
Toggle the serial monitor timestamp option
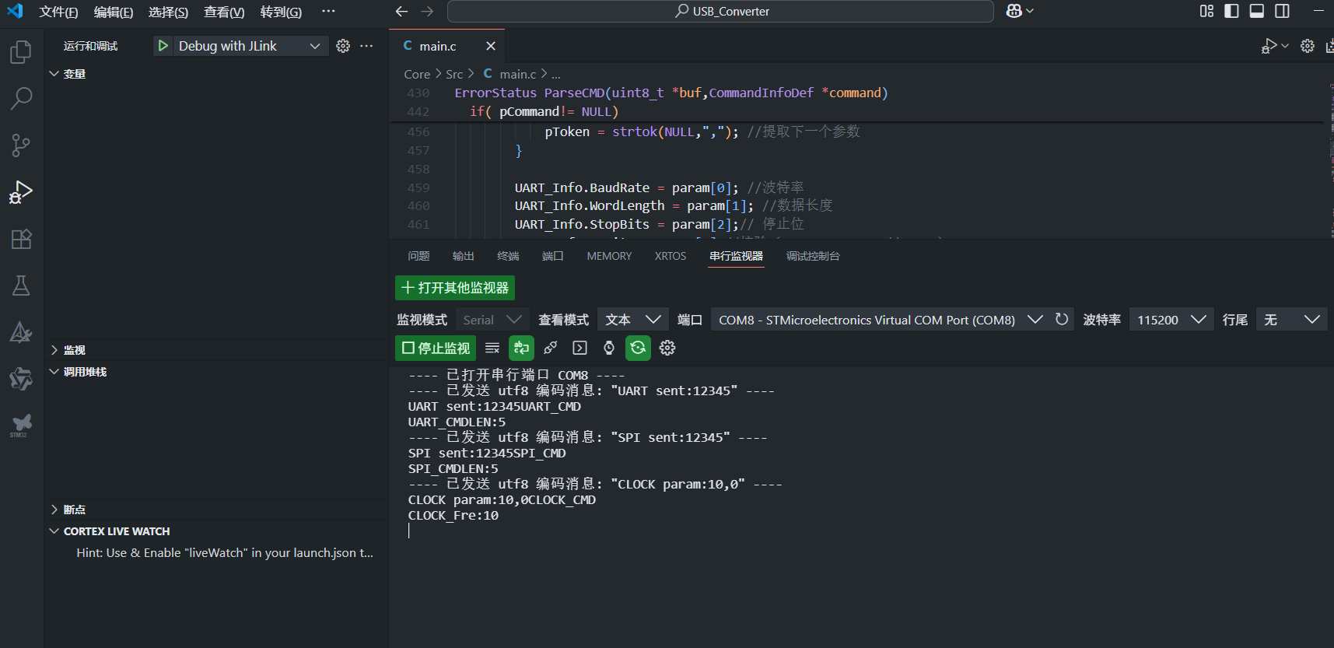point(609,348)
